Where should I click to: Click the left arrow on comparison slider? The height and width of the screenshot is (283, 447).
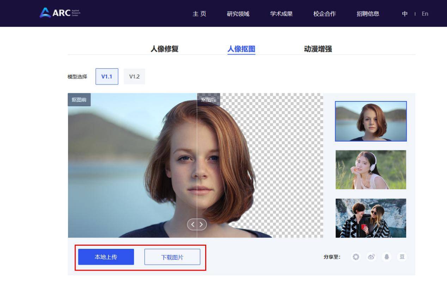(192, 224)
